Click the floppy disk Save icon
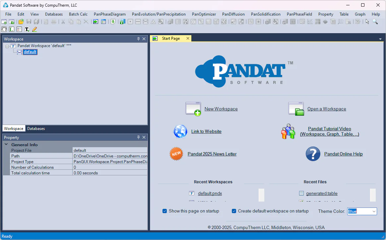This screenshot has width=386, height=240. 29,22
